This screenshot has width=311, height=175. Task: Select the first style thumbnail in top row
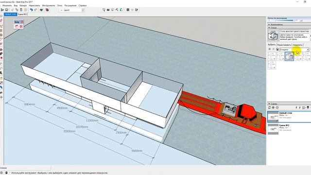272,56
